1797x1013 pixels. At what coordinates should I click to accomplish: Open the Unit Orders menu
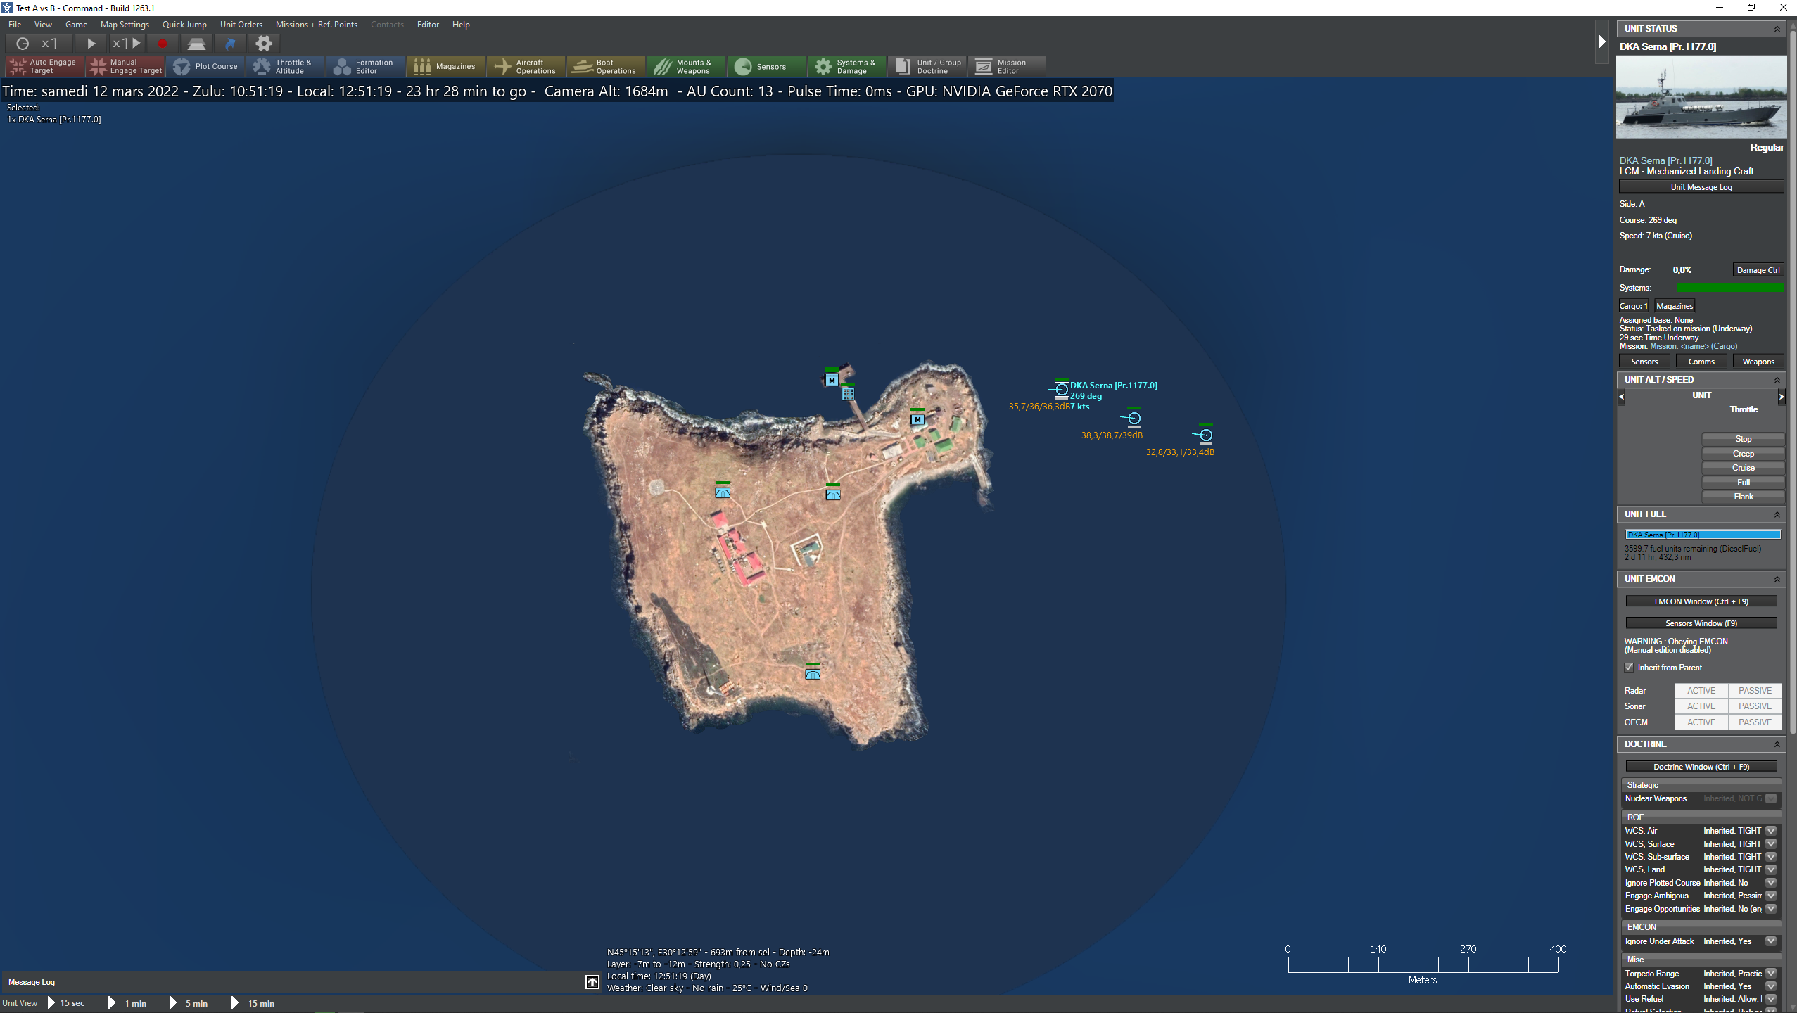click(x=241, y=25)
